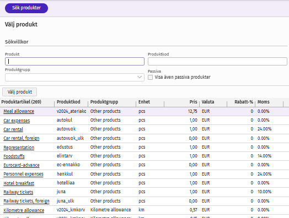Click the 12,75 price in Meal allowance row
Image resolution: width=289 pixels, height=218 pixels.
pyautogui.click(x=192, y=111)
